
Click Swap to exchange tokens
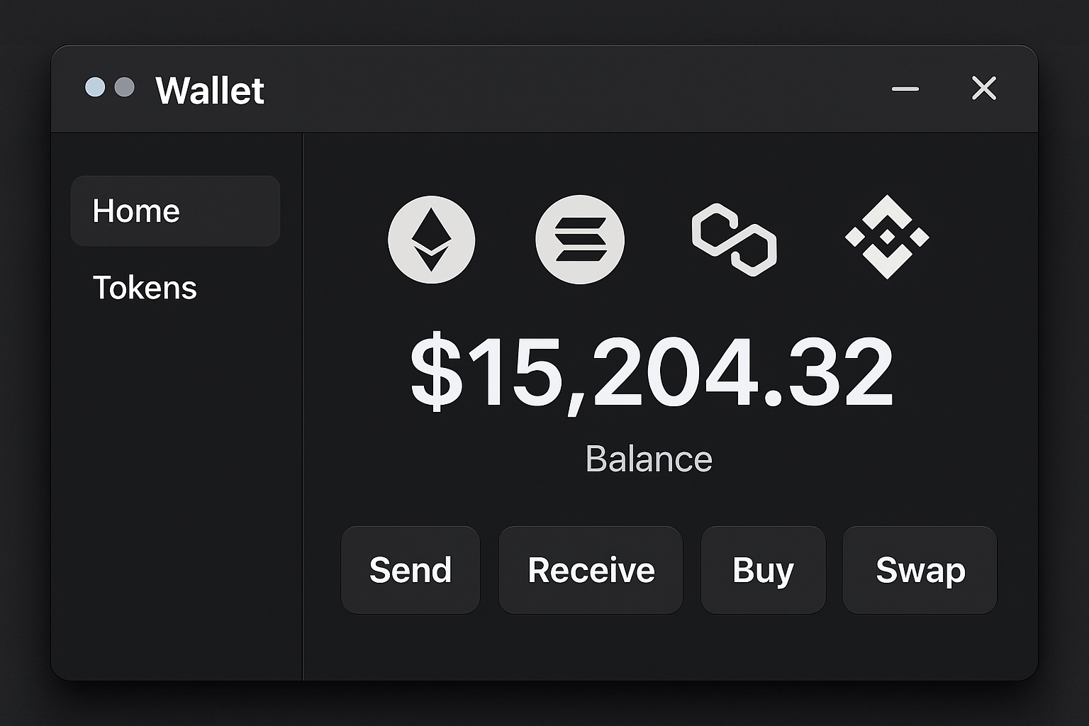click(920, 569)
